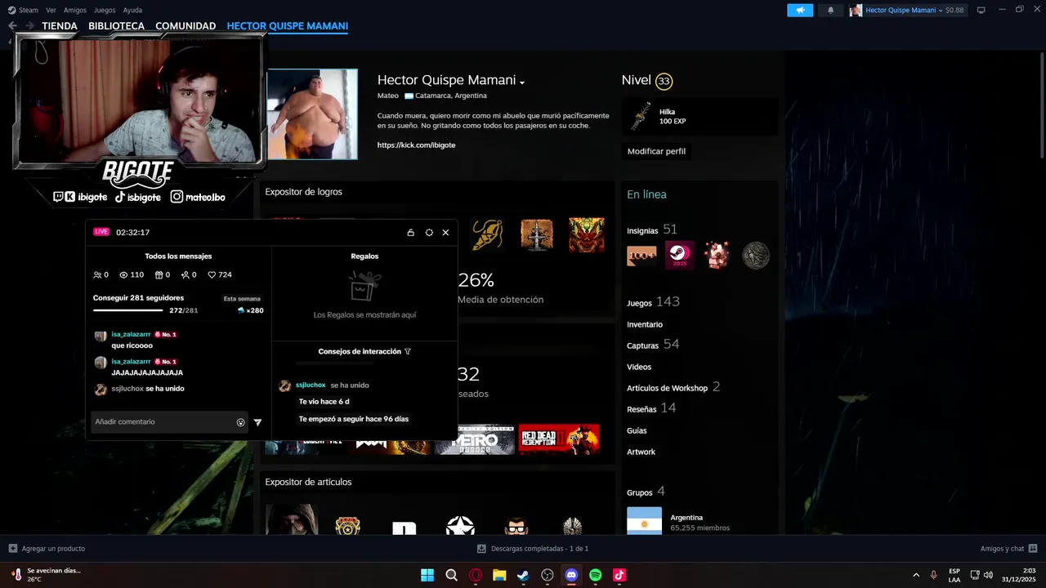Open the emoji picker in comment box
The height and width of the screenshot is (588, 1046).
(x=240, y=422)
